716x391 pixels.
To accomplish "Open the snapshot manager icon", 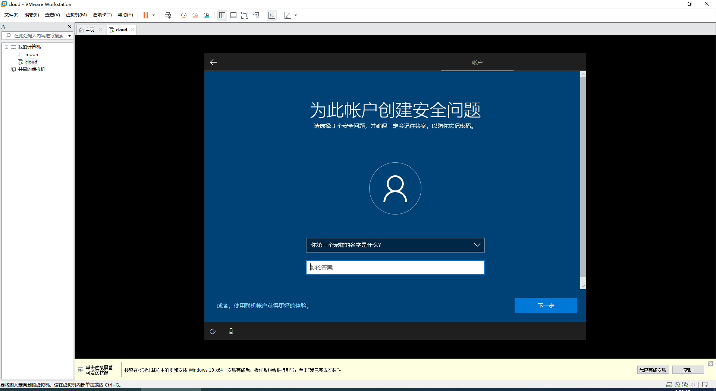I will pos(207,15).
